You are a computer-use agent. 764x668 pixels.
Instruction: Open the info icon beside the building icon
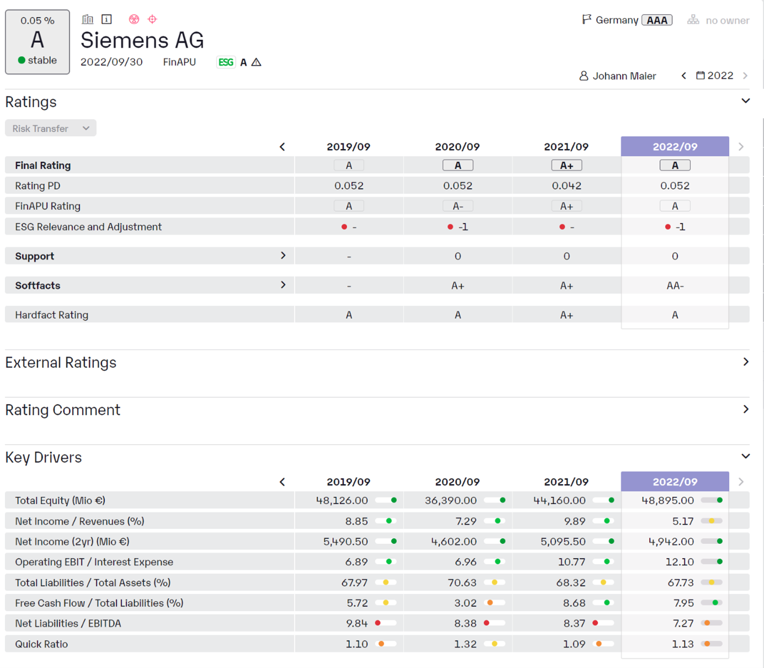(x=107, y=19)
